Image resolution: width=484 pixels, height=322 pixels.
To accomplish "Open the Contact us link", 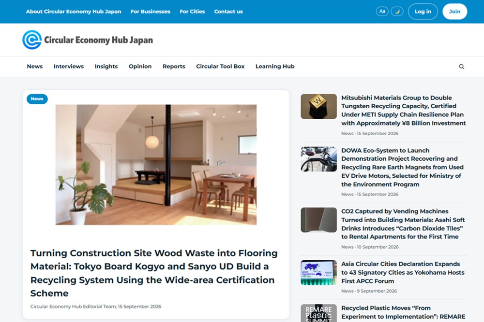I will pos(228,12).
